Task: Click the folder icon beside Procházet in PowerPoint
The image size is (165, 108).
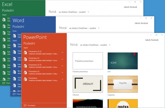Action: pyautogui.click(x=25, y=105)
